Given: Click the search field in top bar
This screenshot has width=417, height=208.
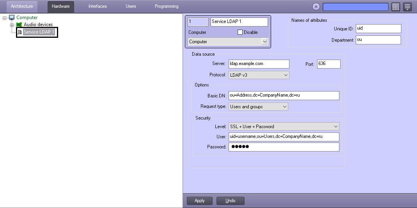Looking at the screenshot, I should point(355,7).
